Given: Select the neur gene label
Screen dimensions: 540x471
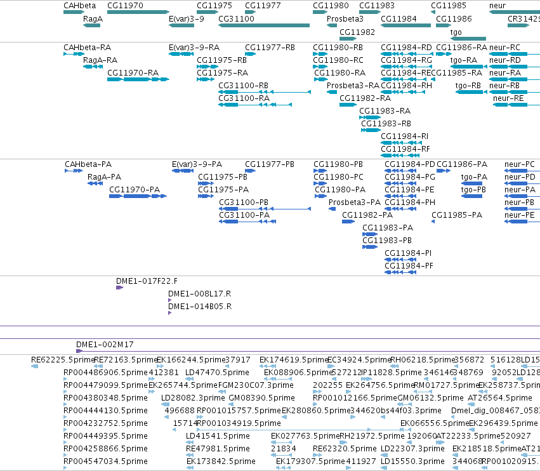Looking at the screenshot, I should 497,6.
